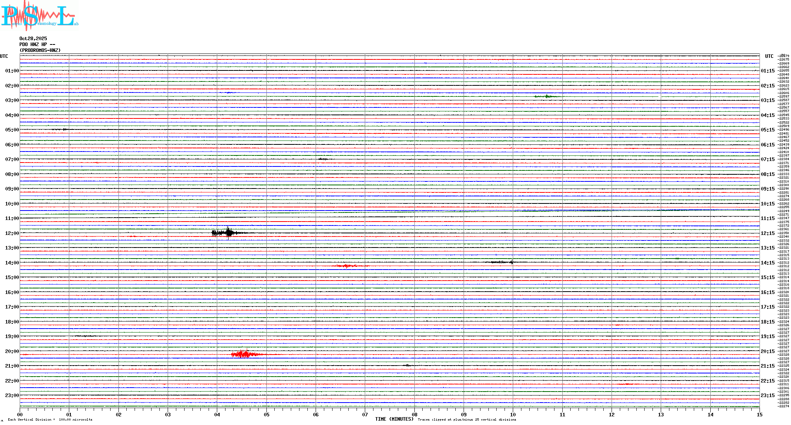Click the 05:00 hour label on the left
Image resolution: width=791 pixels, height=425 pixels.
click(x=12, y=130)
